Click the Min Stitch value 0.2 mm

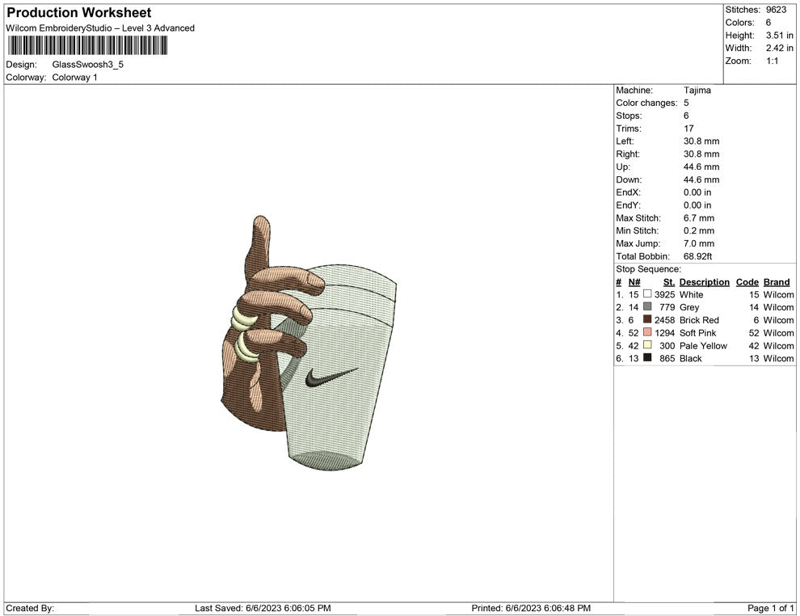[698, 230]
